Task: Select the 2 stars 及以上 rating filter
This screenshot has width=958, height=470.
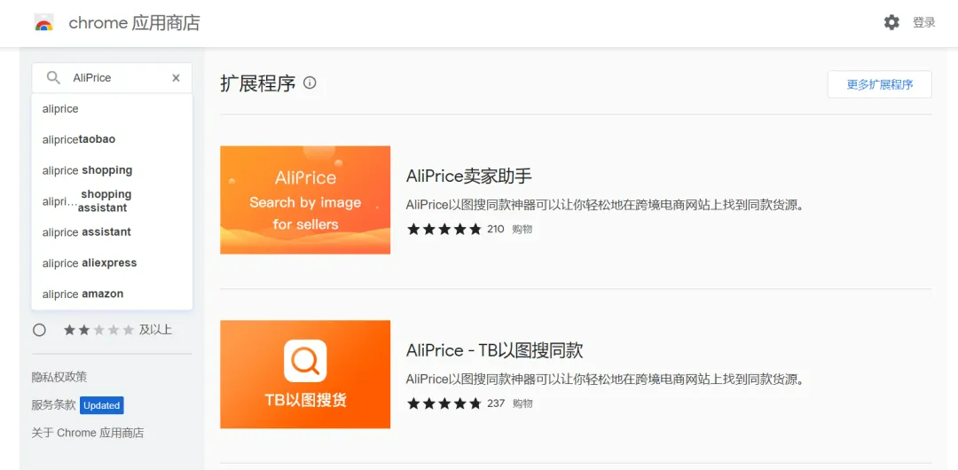Action: coord(39,330)
